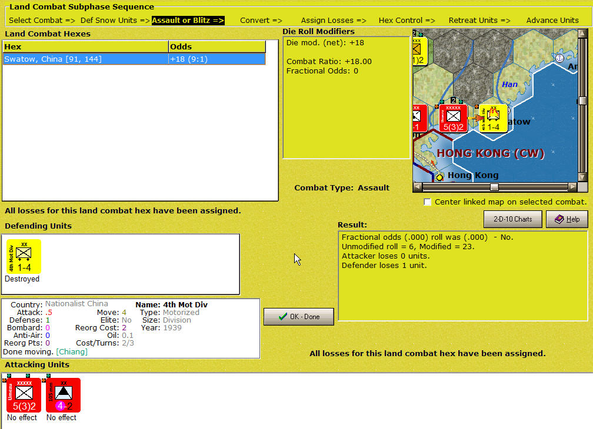Click the Cost/Turns: 2/3 value
This screenshot has width=593, height=429.
tap(128, 343)
